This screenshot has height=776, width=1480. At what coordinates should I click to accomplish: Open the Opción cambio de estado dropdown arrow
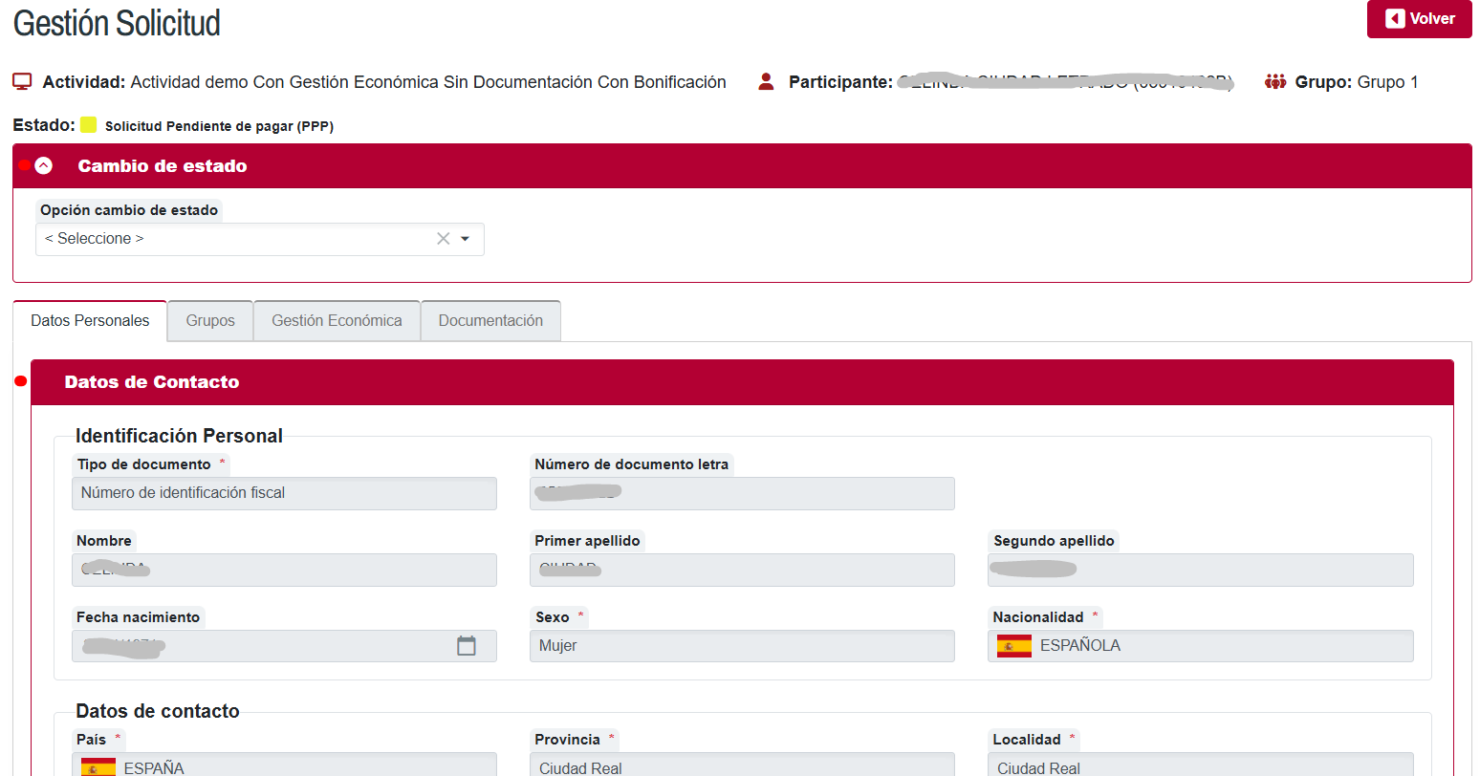coord(466,239)
